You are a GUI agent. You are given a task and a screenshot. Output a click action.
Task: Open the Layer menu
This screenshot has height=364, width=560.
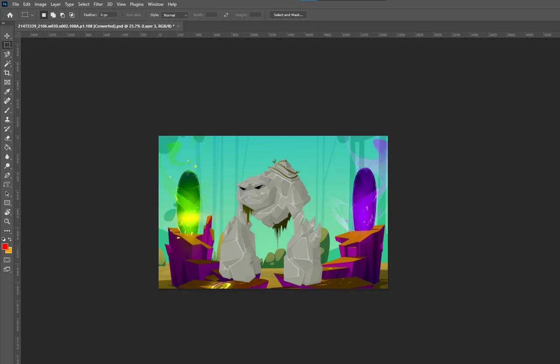[56, 4]
